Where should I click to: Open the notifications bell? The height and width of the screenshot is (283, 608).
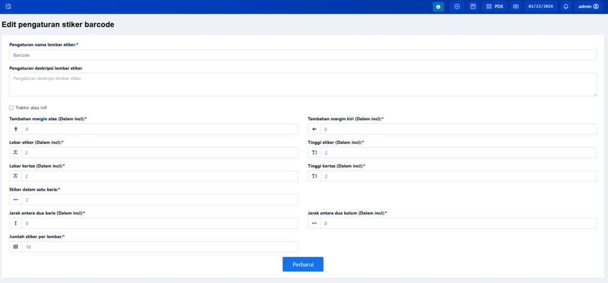[566, 7]
